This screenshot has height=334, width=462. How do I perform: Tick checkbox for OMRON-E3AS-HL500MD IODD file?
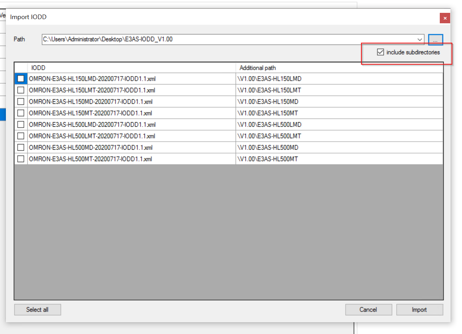tap(21, 148)
